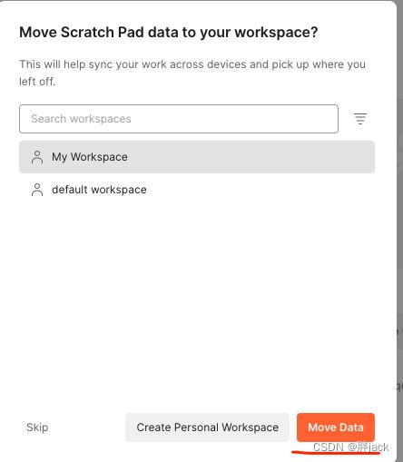Image resolution: width=403 pixels, height=462 pixels.
Task: Confirm the transfer with the orange button
Action: (336, 428)
